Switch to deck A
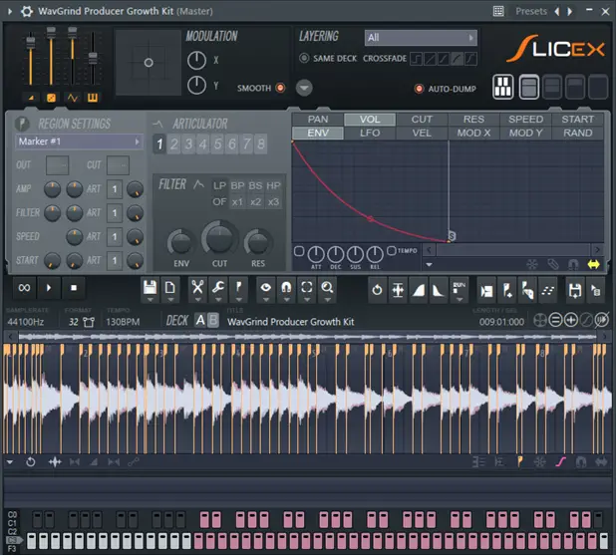This screenshot has height=556, width=616. click(200, 321)
